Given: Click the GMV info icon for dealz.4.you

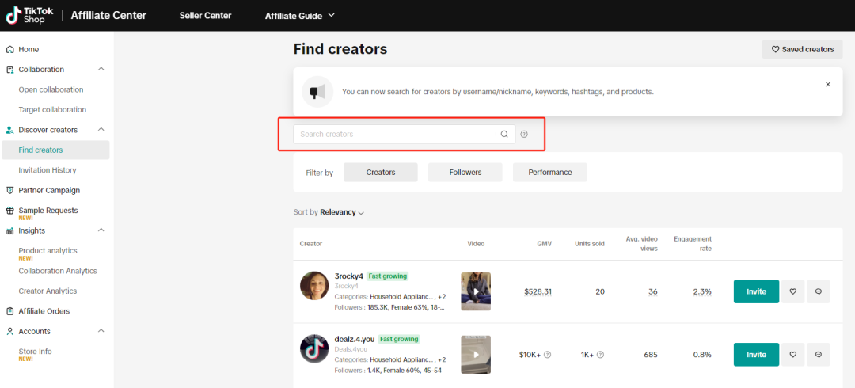Looking at the screenshot, I should (x=547, y=355).
